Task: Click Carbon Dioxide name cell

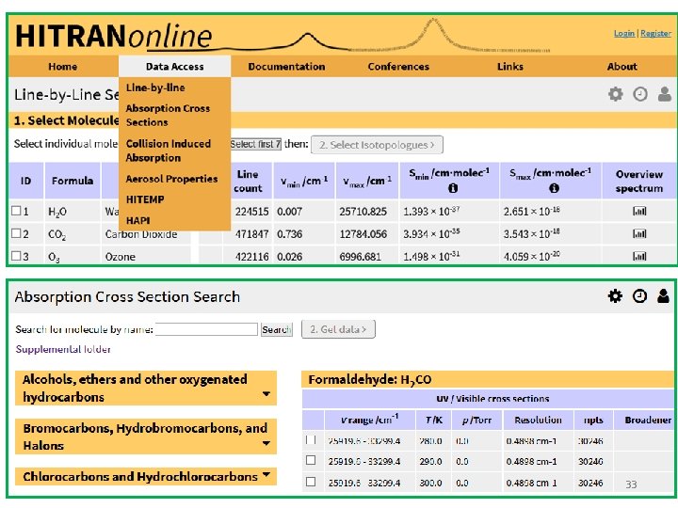Action: [141, 234]
